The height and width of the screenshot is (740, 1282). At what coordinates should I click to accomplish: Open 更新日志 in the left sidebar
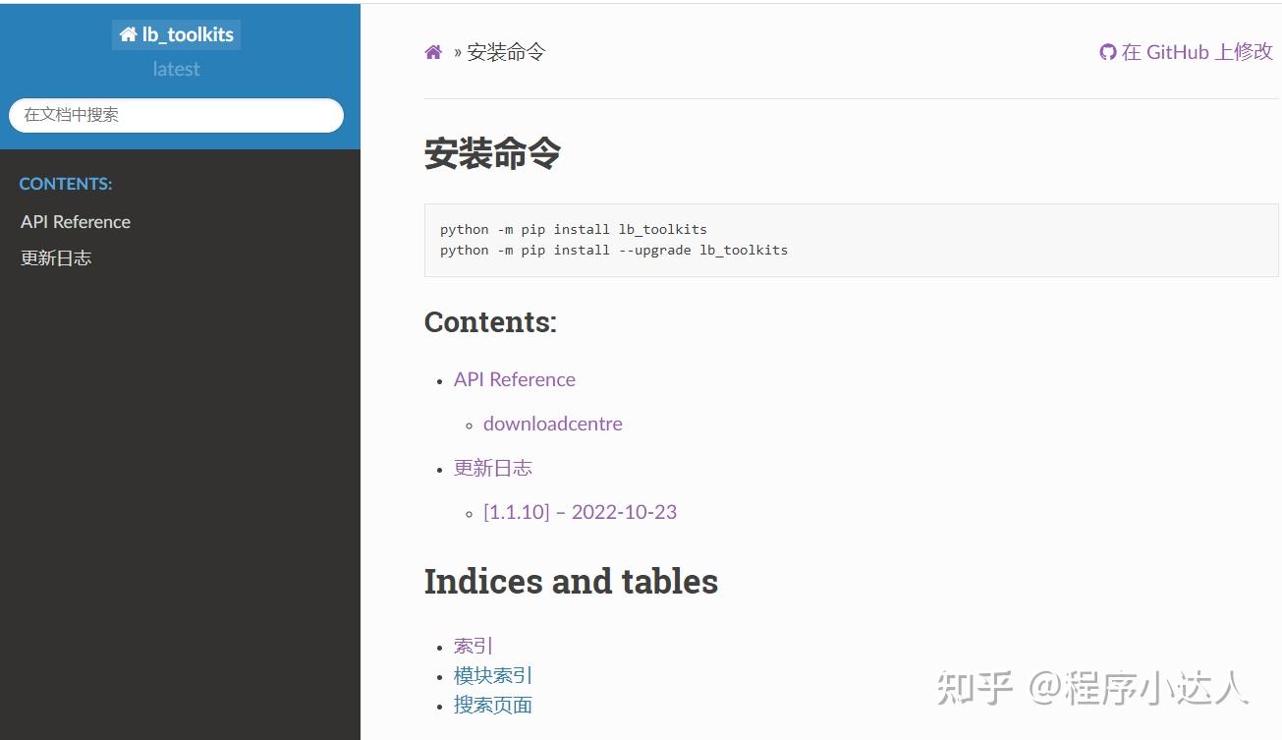coord(55,257)
